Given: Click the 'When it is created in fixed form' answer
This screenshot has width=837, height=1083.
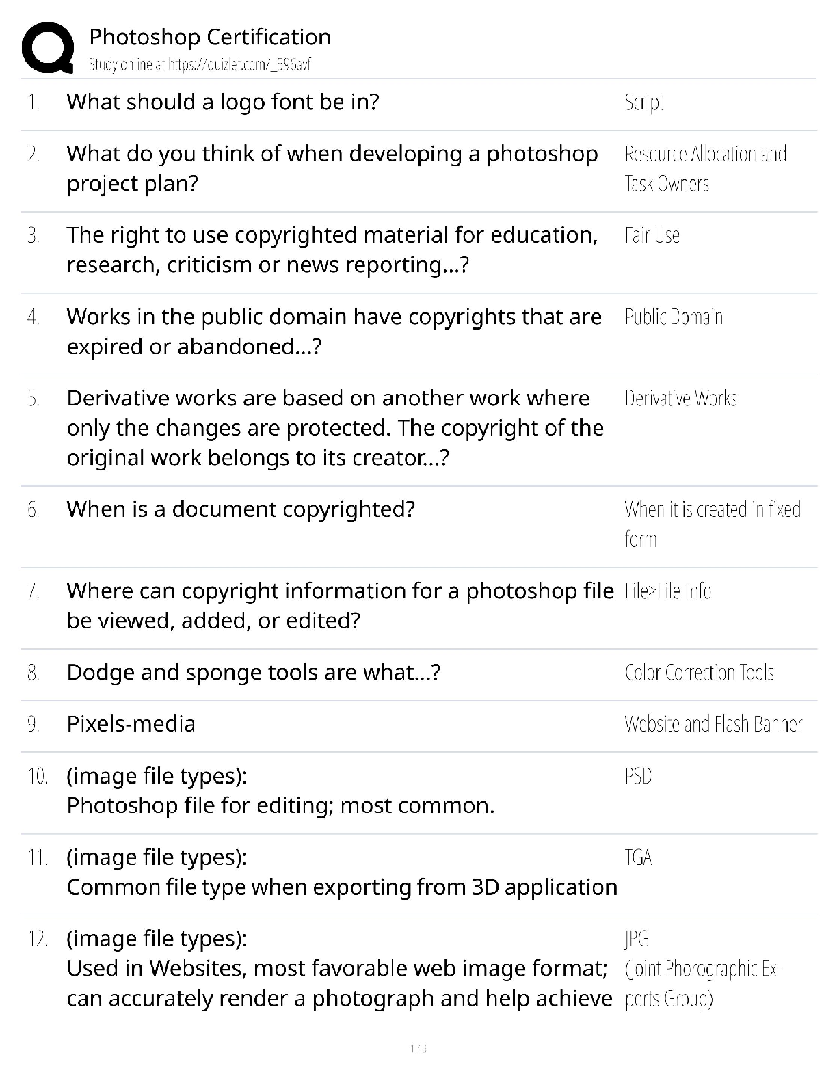Looking at the screenshot, I should pyautogui.click(x=711, y=524).
